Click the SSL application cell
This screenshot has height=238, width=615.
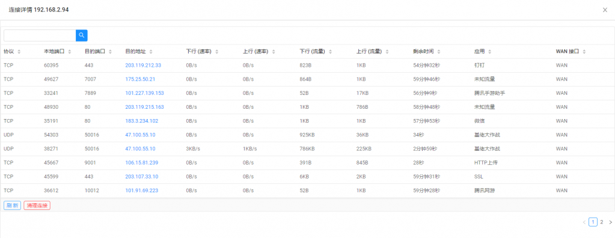pyautogui.click(x=479, y=177)
